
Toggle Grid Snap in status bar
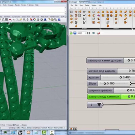pos(12,128)
